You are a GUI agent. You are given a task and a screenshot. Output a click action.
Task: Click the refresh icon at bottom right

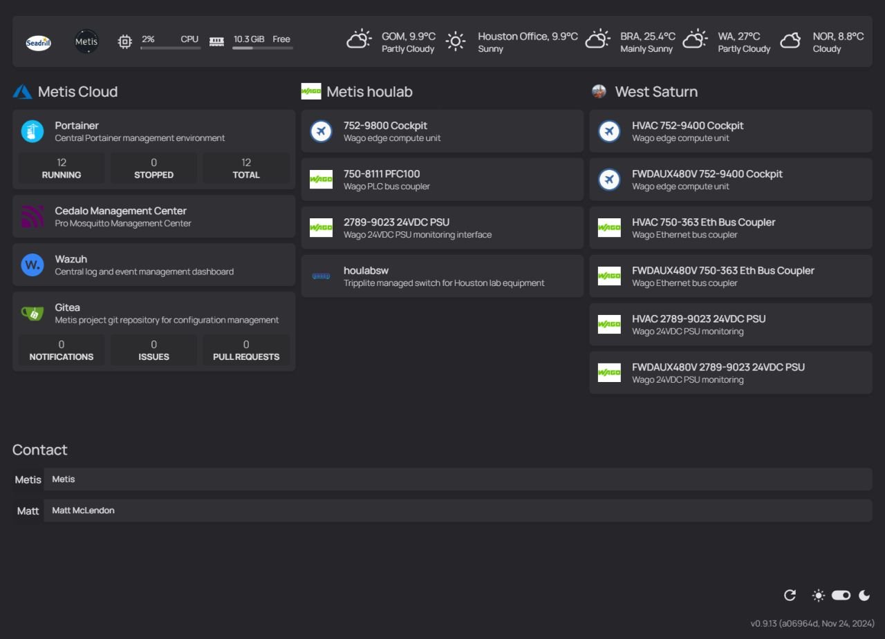point(790,595)
